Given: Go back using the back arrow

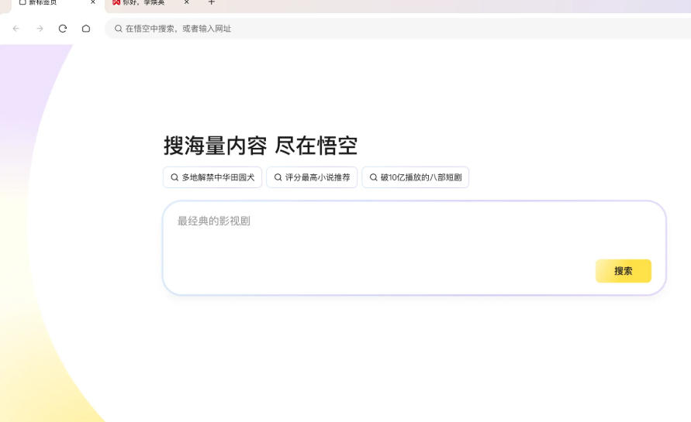Looking at the screenshot, I should (x=16, y=29).
